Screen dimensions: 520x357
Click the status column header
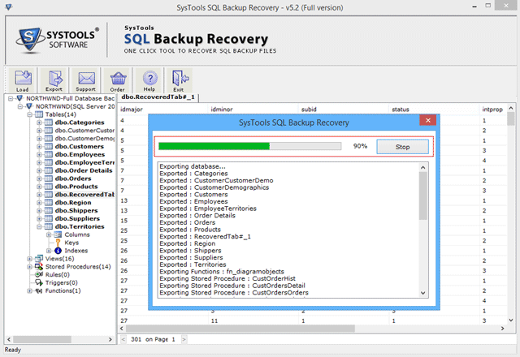click(x=435, y=110)
